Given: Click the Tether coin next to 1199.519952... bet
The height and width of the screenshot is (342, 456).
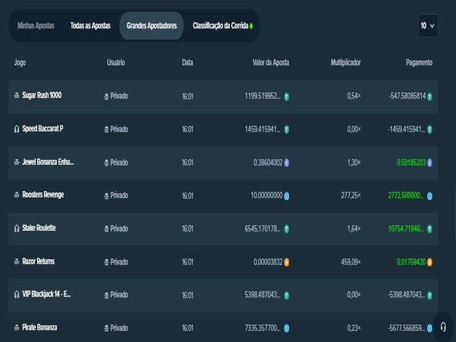Looking at the screenshot, I should [287, 96].
